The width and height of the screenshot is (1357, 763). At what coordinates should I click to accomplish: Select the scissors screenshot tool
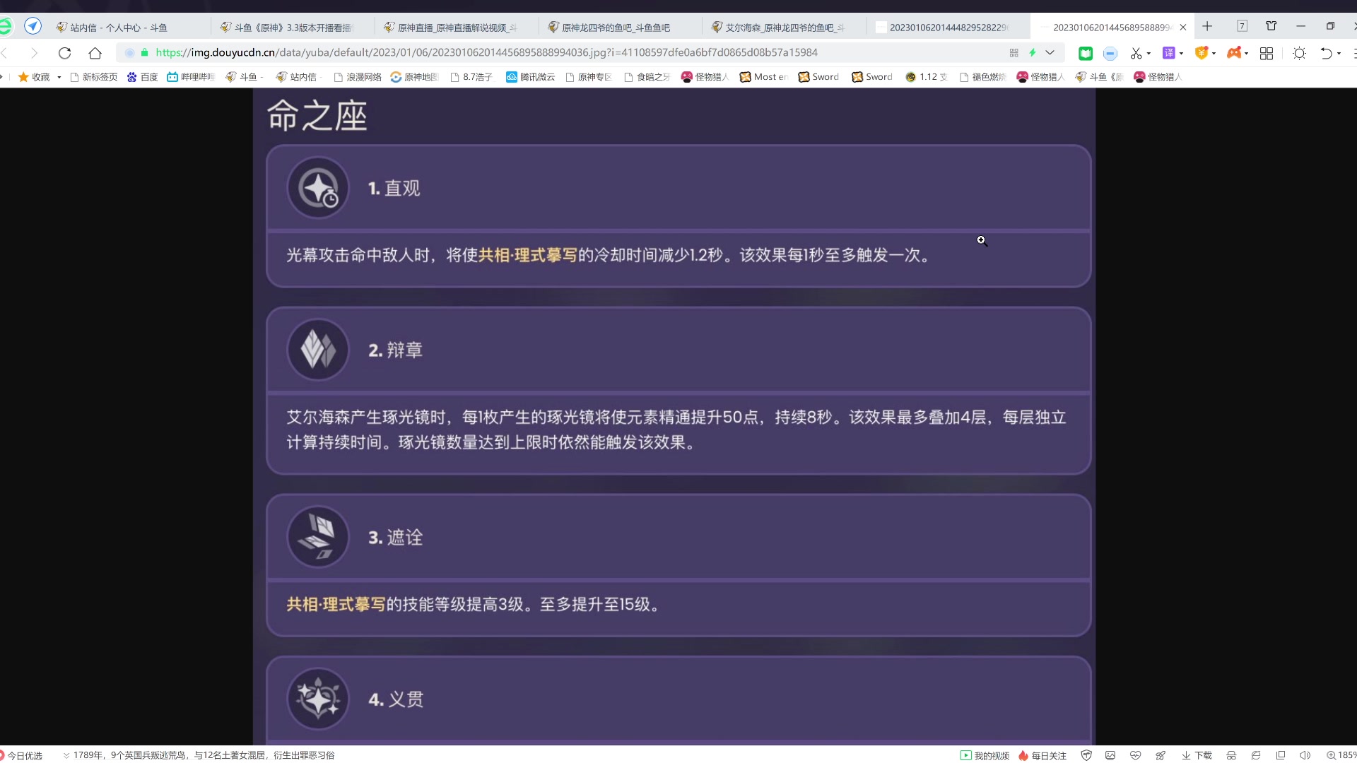tap(1136, 53)
